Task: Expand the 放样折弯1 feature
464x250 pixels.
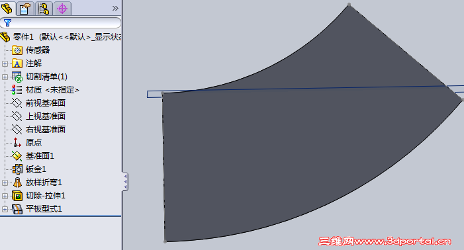Action: [x=5, y=183]
